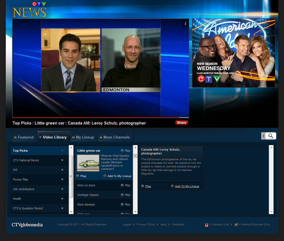Open the Health category
284x241 pixels.
[x=40, y=199]
